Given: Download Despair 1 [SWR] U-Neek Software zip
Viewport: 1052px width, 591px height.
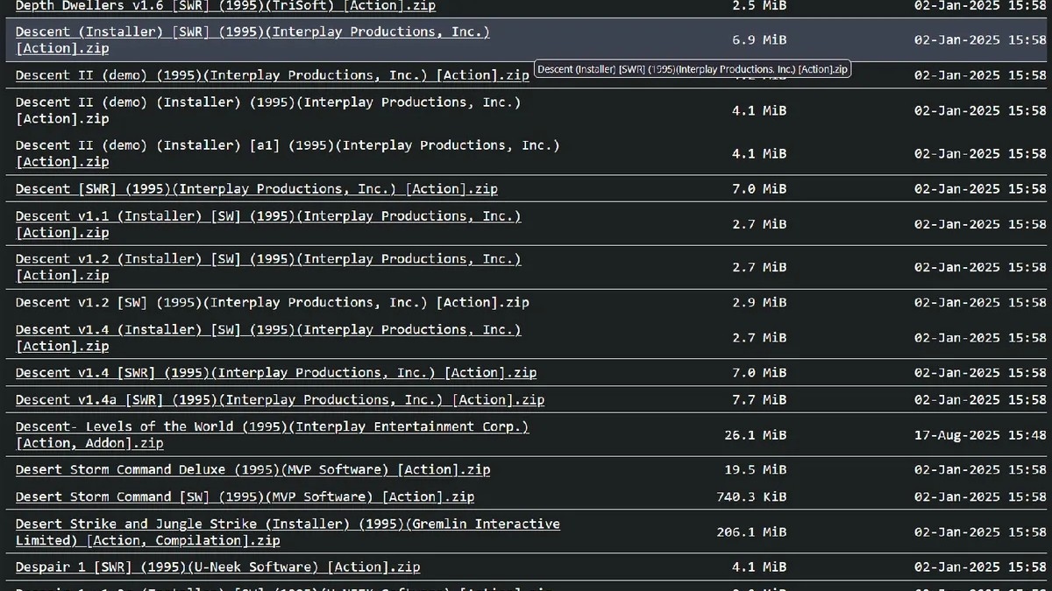Looking at the screenshot, I should coord(217,567).
